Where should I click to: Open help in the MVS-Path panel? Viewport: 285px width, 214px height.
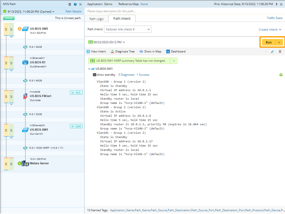tap(75, 4)
